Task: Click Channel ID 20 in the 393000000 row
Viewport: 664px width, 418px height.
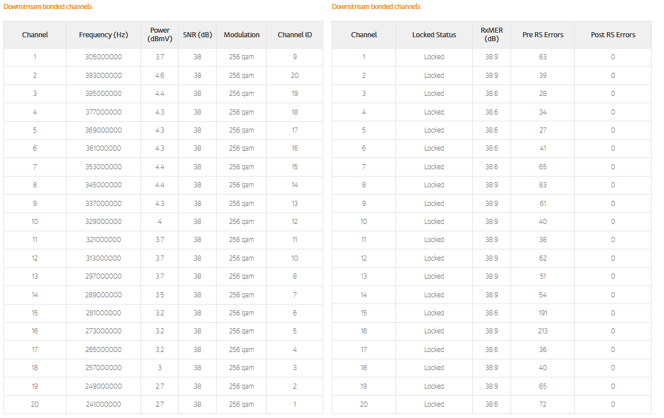Action: pos(294,76)
